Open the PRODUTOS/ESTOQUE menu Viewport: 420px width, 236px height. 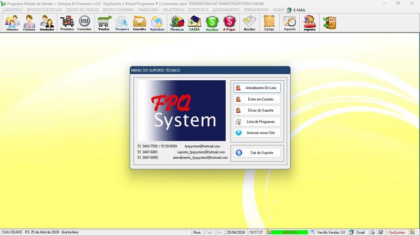(x=45, y=10)
